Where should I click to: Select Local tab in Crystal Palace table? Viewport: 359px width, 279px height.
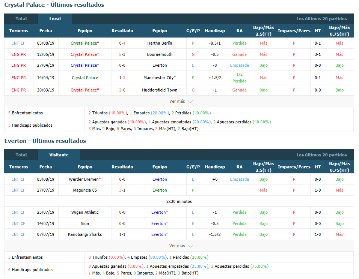pyautogui.click(x=55, y=19)
